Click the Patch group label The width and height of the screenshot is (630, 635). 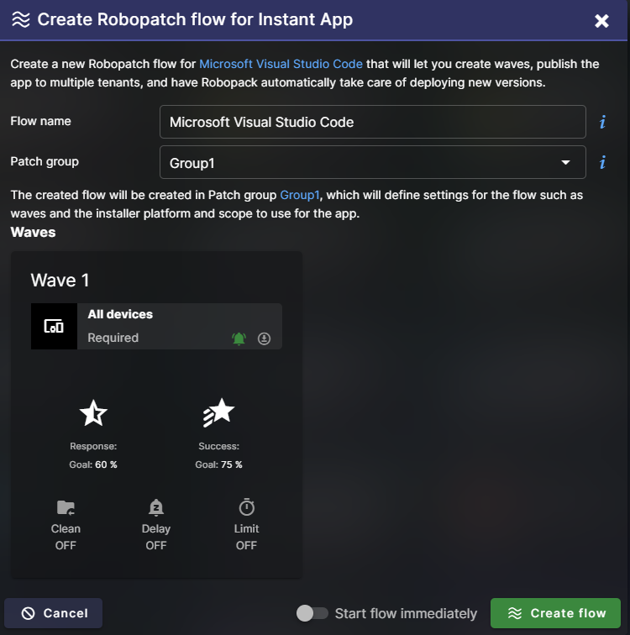[x=45, y=161]
